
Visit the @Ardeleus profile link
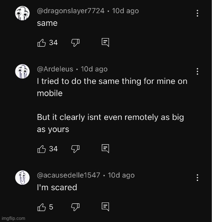(55, 69)
